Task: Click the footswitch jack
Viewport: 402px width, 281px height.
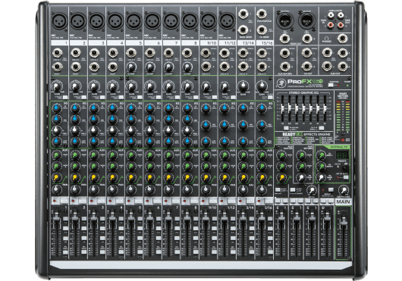Action: tap(262, 14)
